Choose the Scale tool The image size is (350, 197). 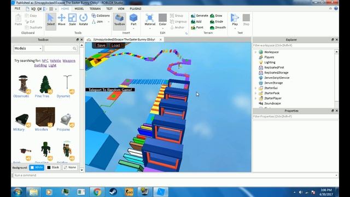click(72, 20)
